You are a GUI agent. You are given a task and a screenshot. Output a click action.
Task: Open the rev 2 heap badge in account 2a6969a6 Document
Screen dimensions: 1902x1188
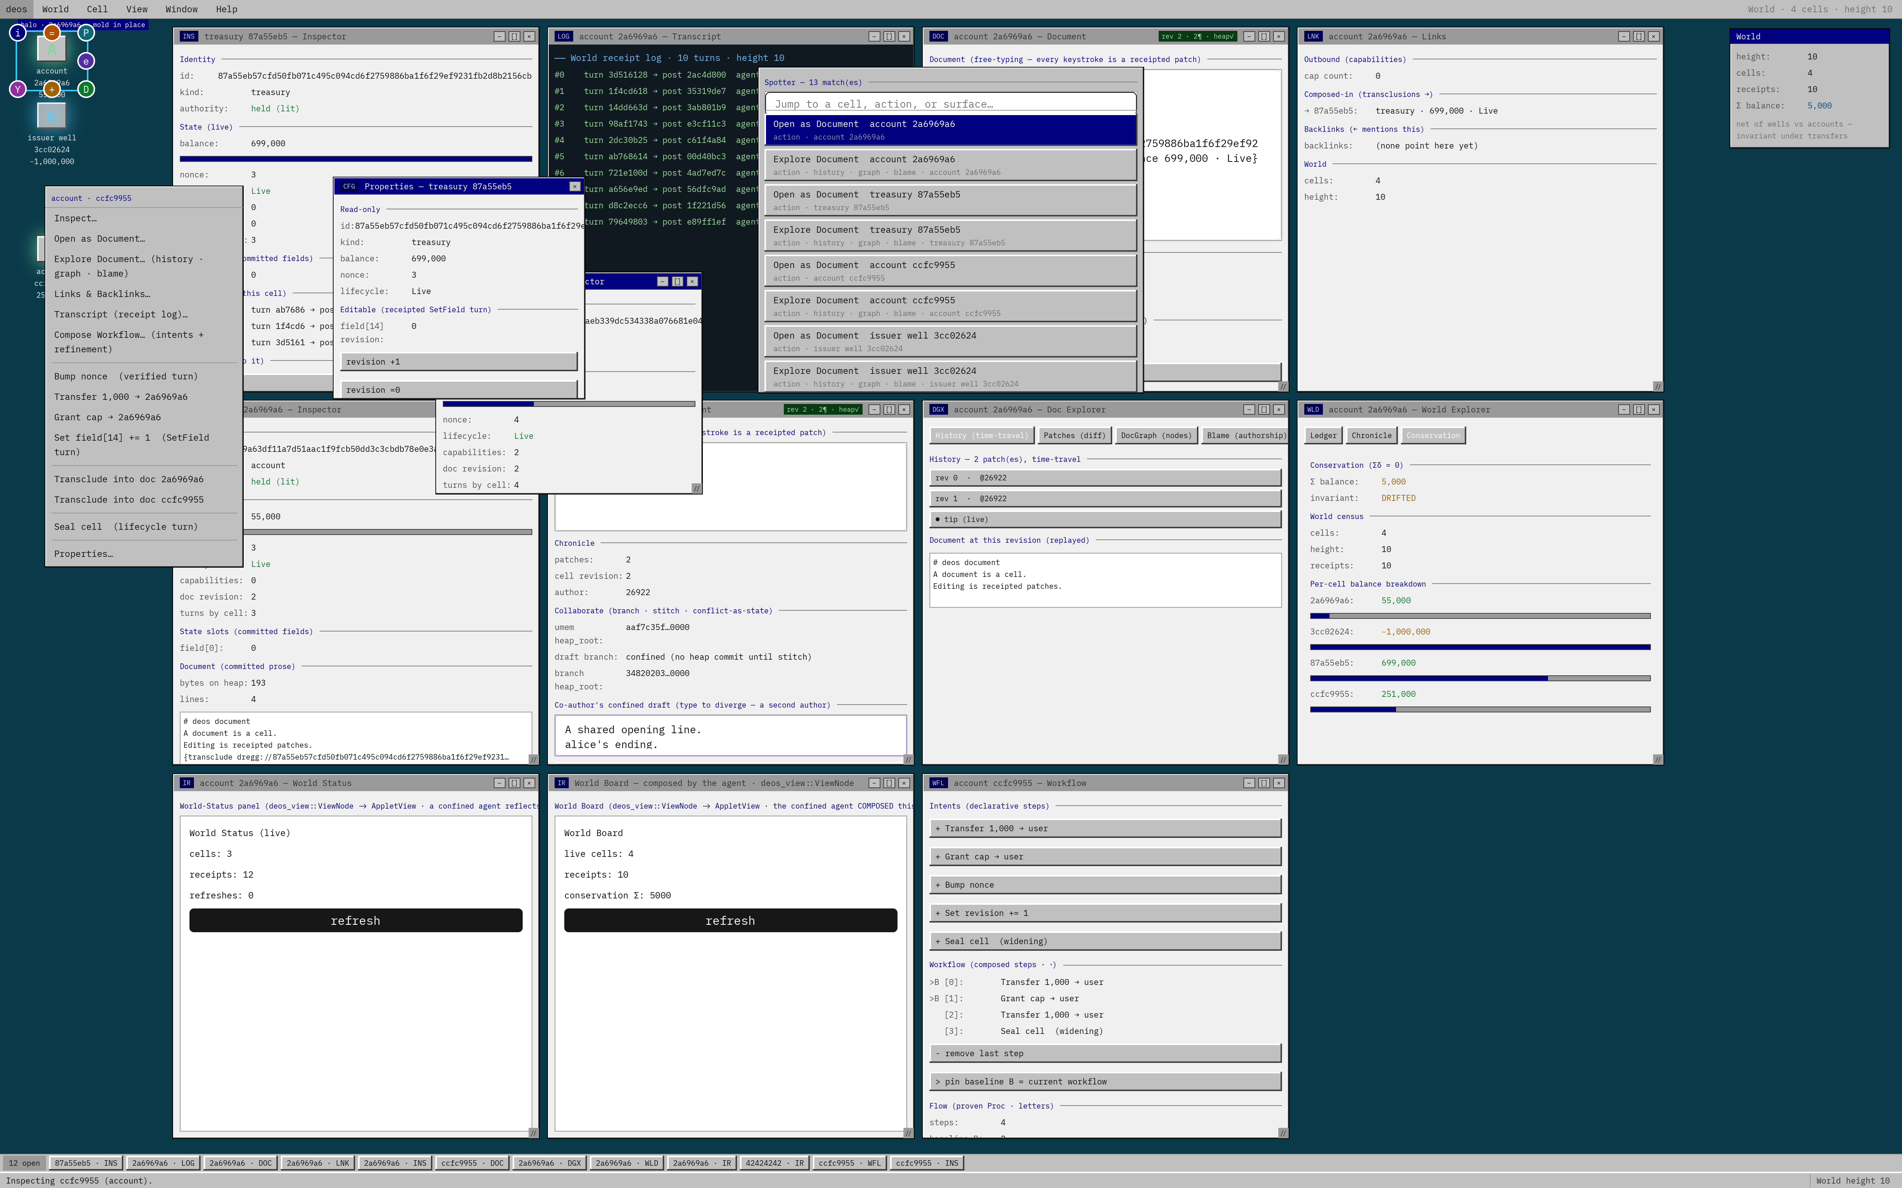[1197, 36]
